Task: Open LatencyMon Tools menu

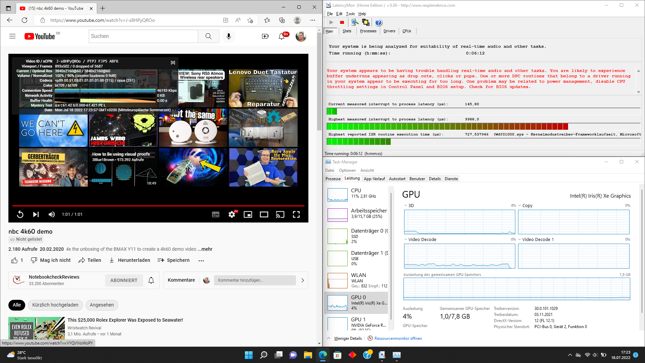Action: click(350, 14)
